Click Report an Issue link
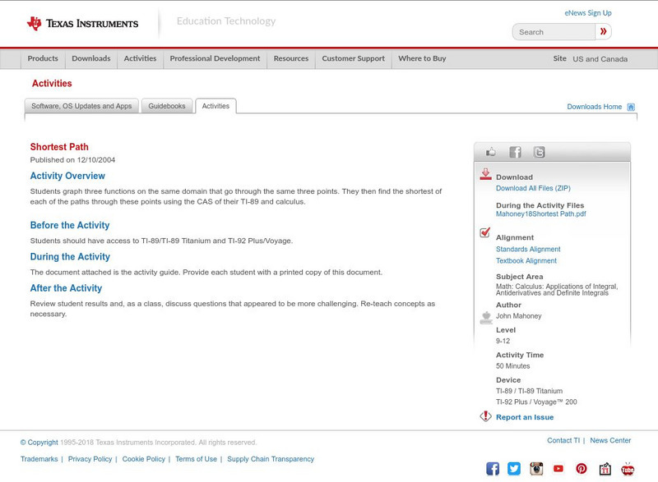Image resolution: width=658 pixels, height=482 pixels. pyautogui.click(x=525, y=417)
